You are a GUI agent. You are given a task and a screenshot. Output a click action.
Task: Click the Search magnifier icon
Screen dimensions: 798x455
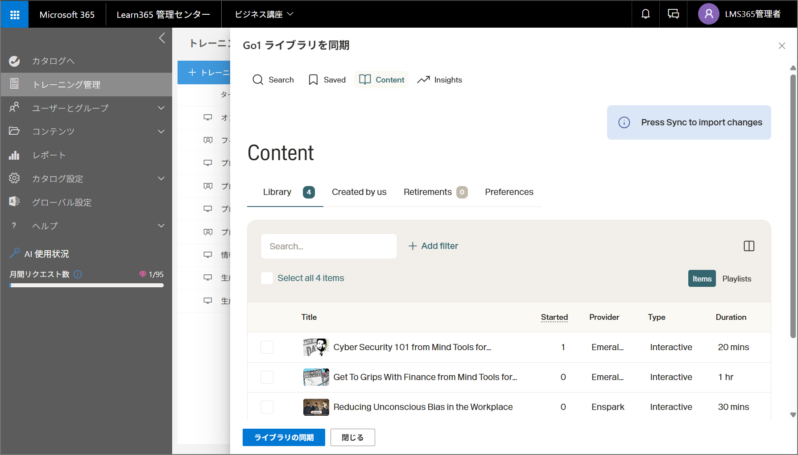[258, 80]
